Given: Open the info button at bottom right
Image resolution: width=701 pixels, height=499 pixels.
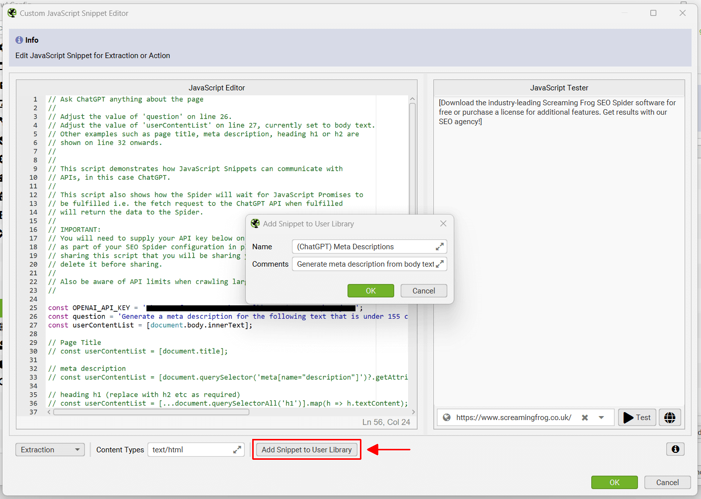Looking at the screenshot, I should [675, 449].
